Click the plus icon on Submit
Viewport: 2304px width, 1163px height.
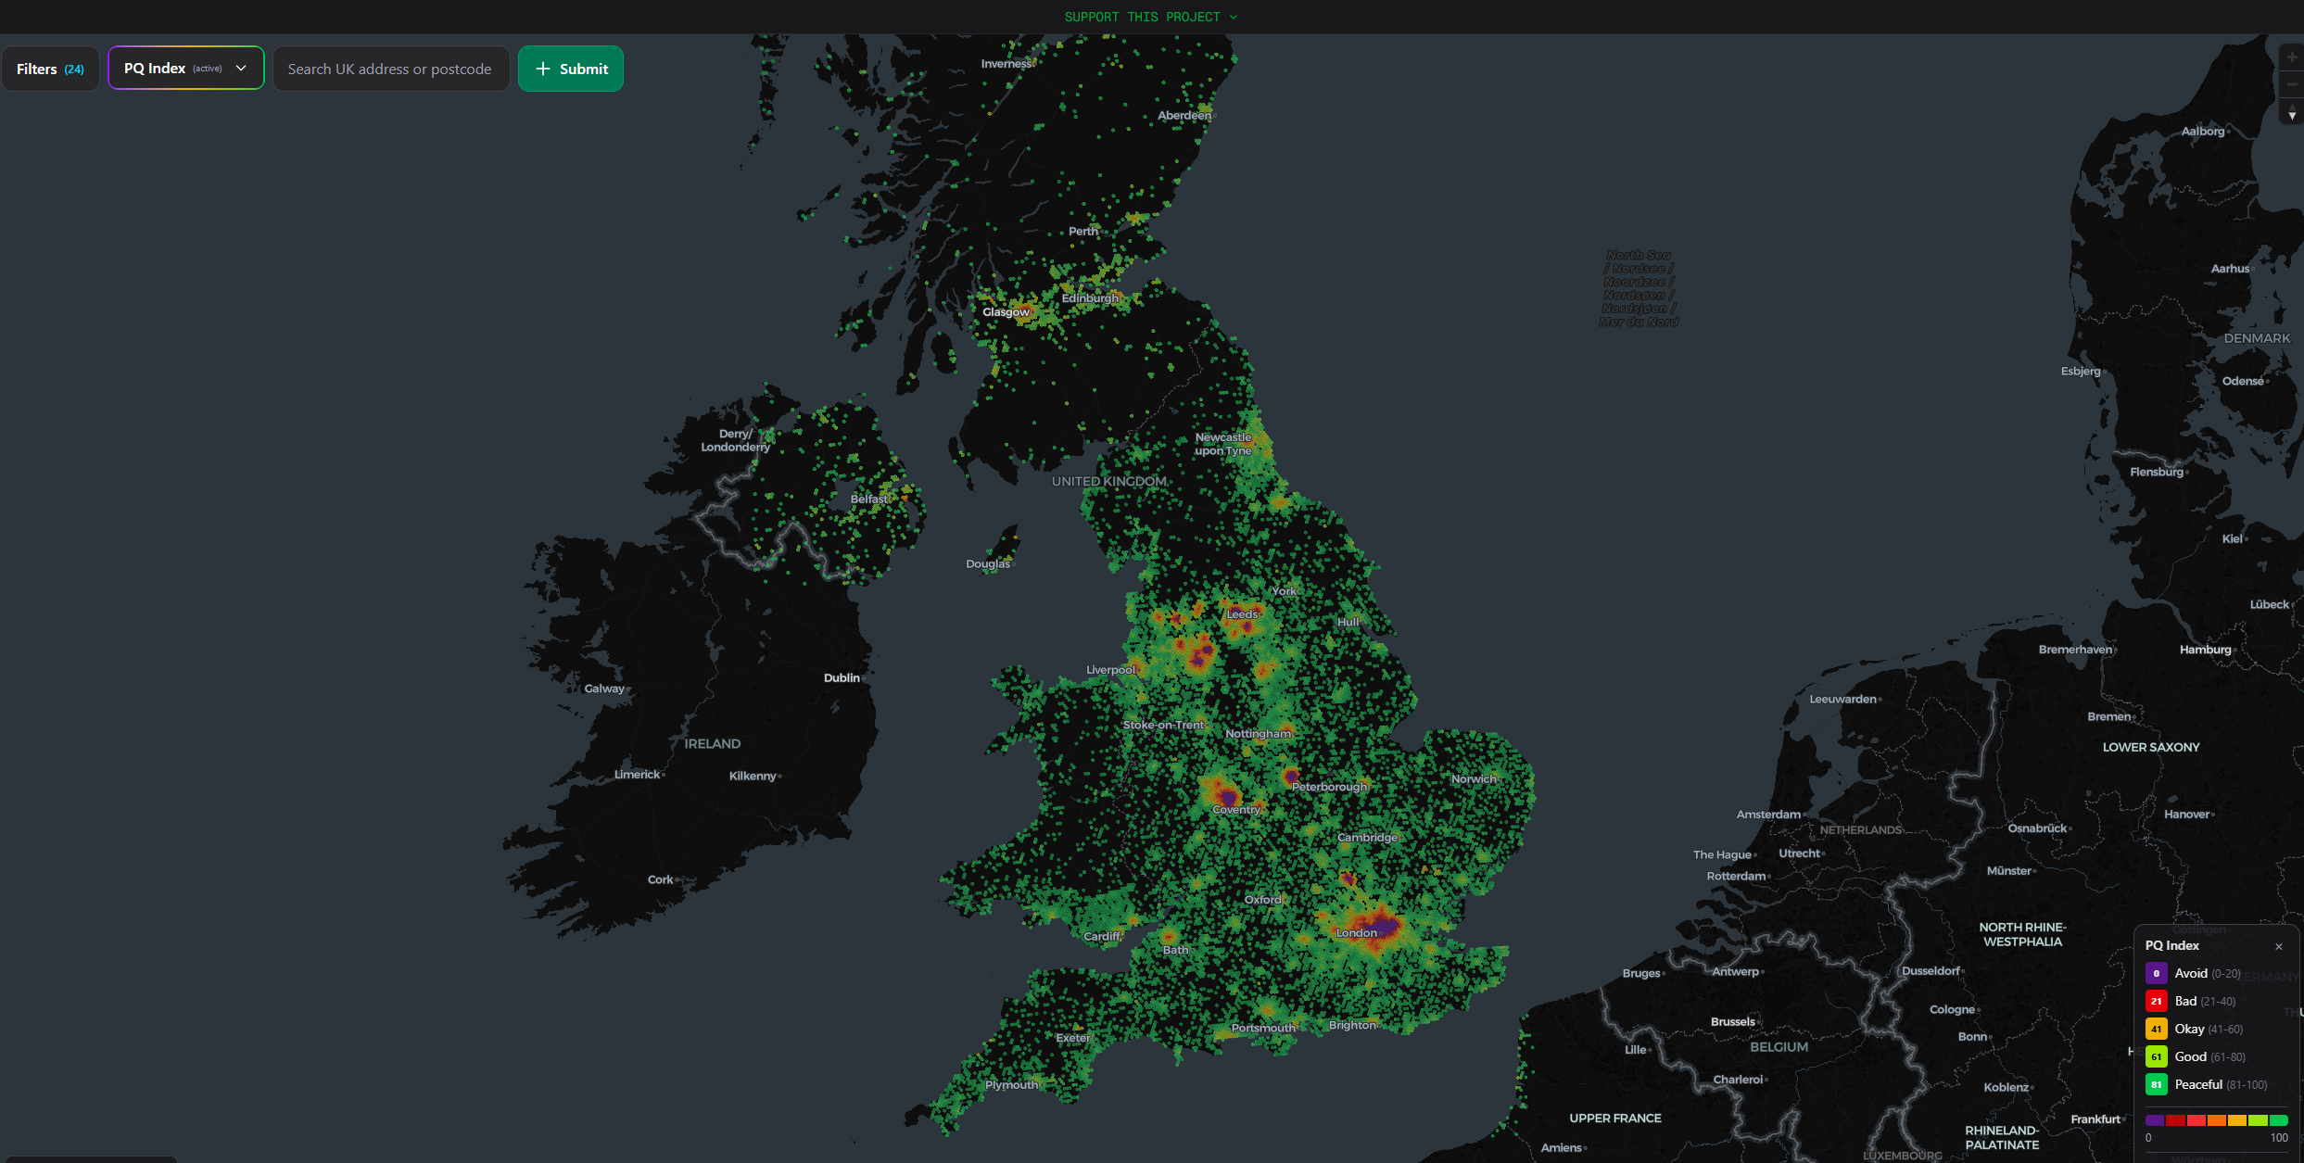coord(543,69)
